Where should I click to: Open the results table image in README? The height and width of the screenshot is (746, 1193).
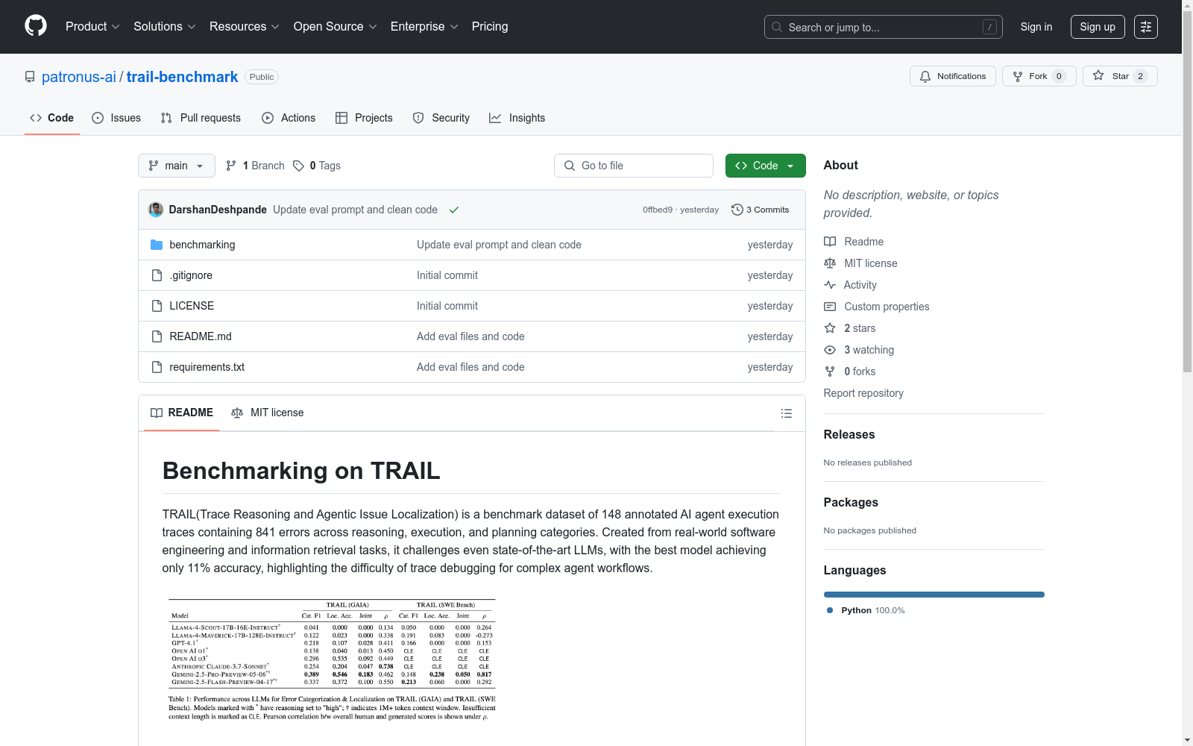pyautogui.click(x=333, y=659)
